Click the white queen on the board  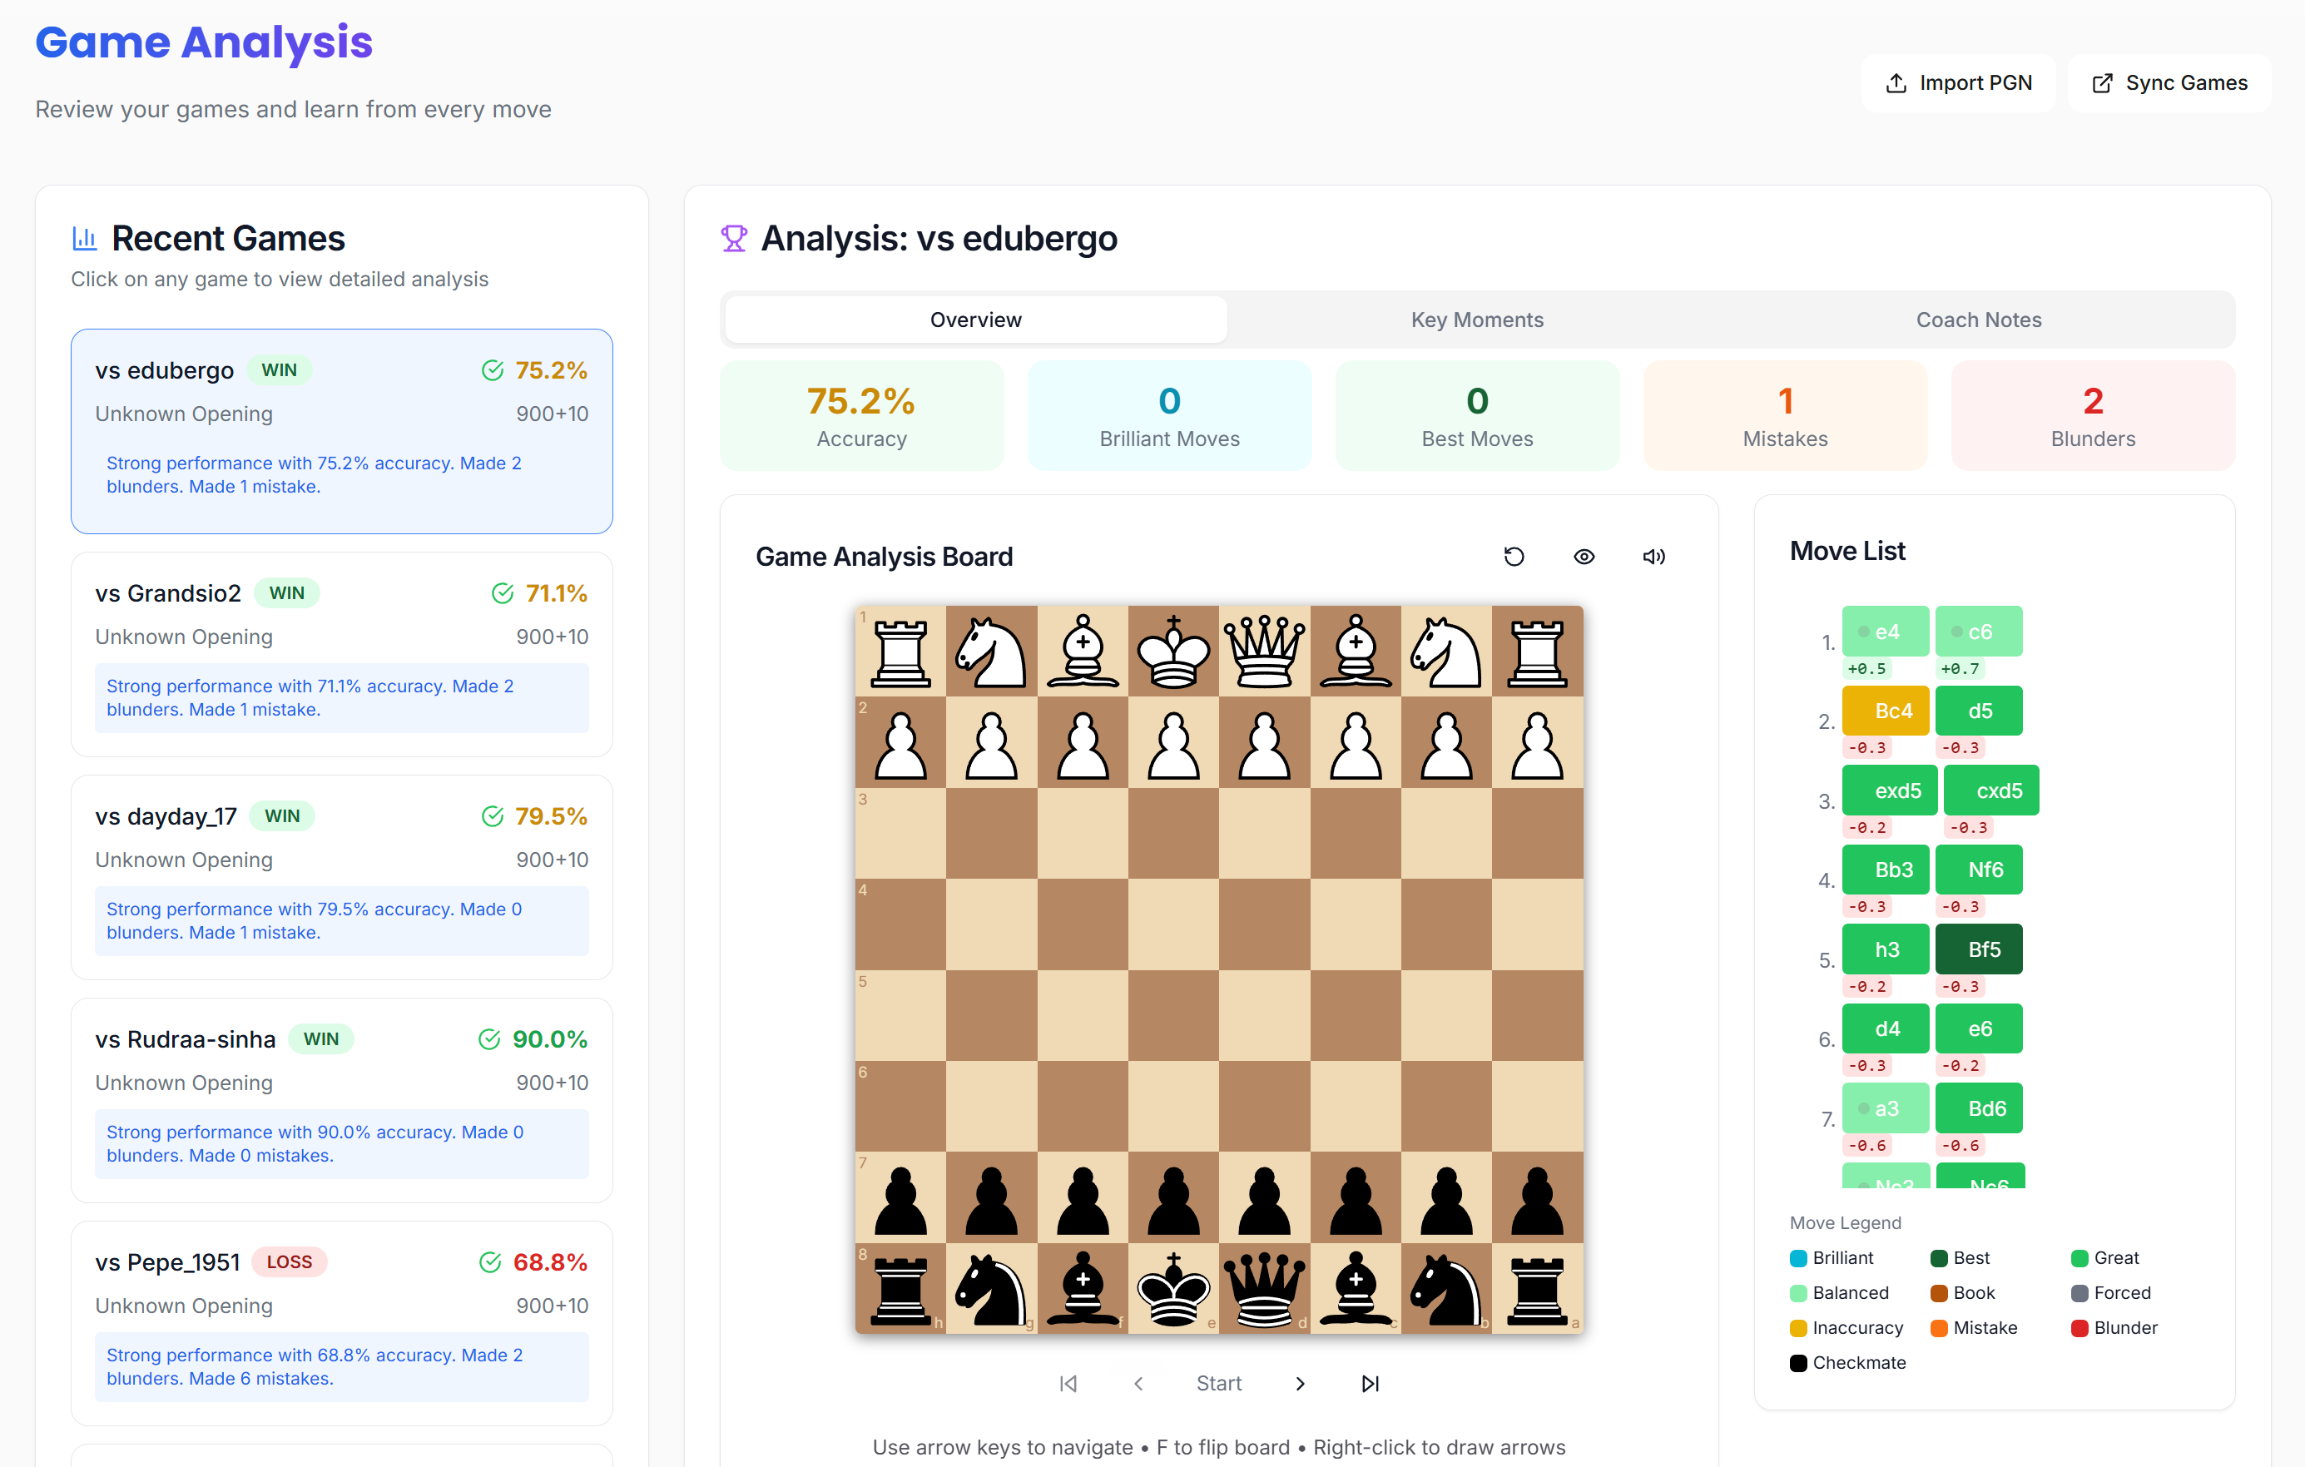(1263, 652)
